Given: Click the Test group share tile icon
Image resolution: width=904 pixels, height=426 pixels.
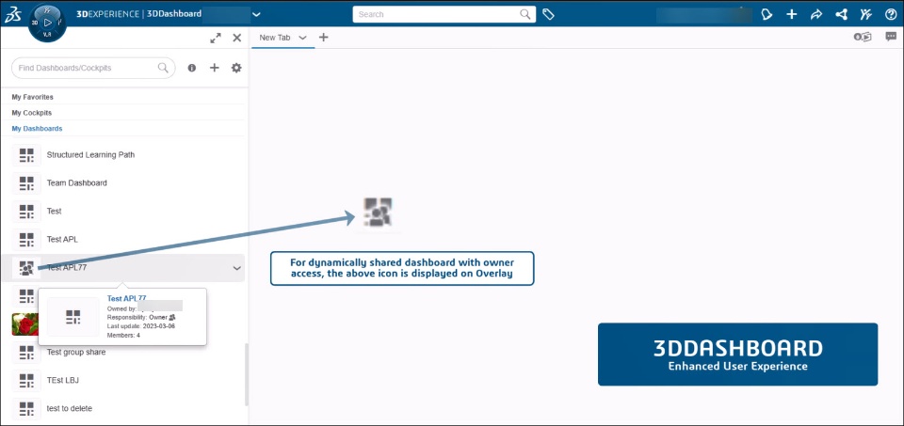Looking at the screenshot, I should click(26, 353).
